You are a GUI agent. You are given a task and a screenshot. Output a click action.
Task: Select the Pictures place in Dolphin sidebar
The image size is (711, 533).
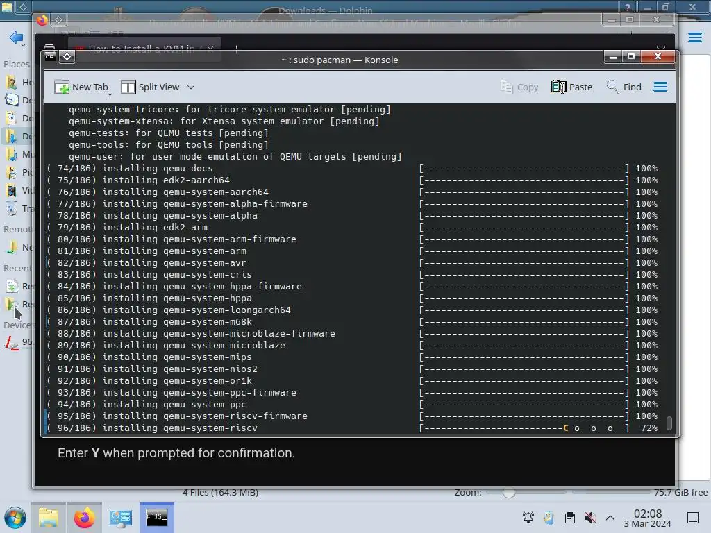(18, 172)
